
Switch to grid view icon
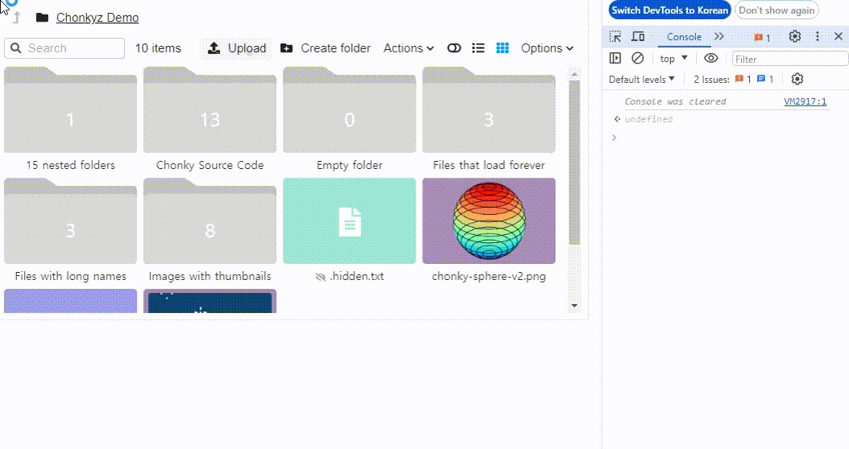point(503,48)
